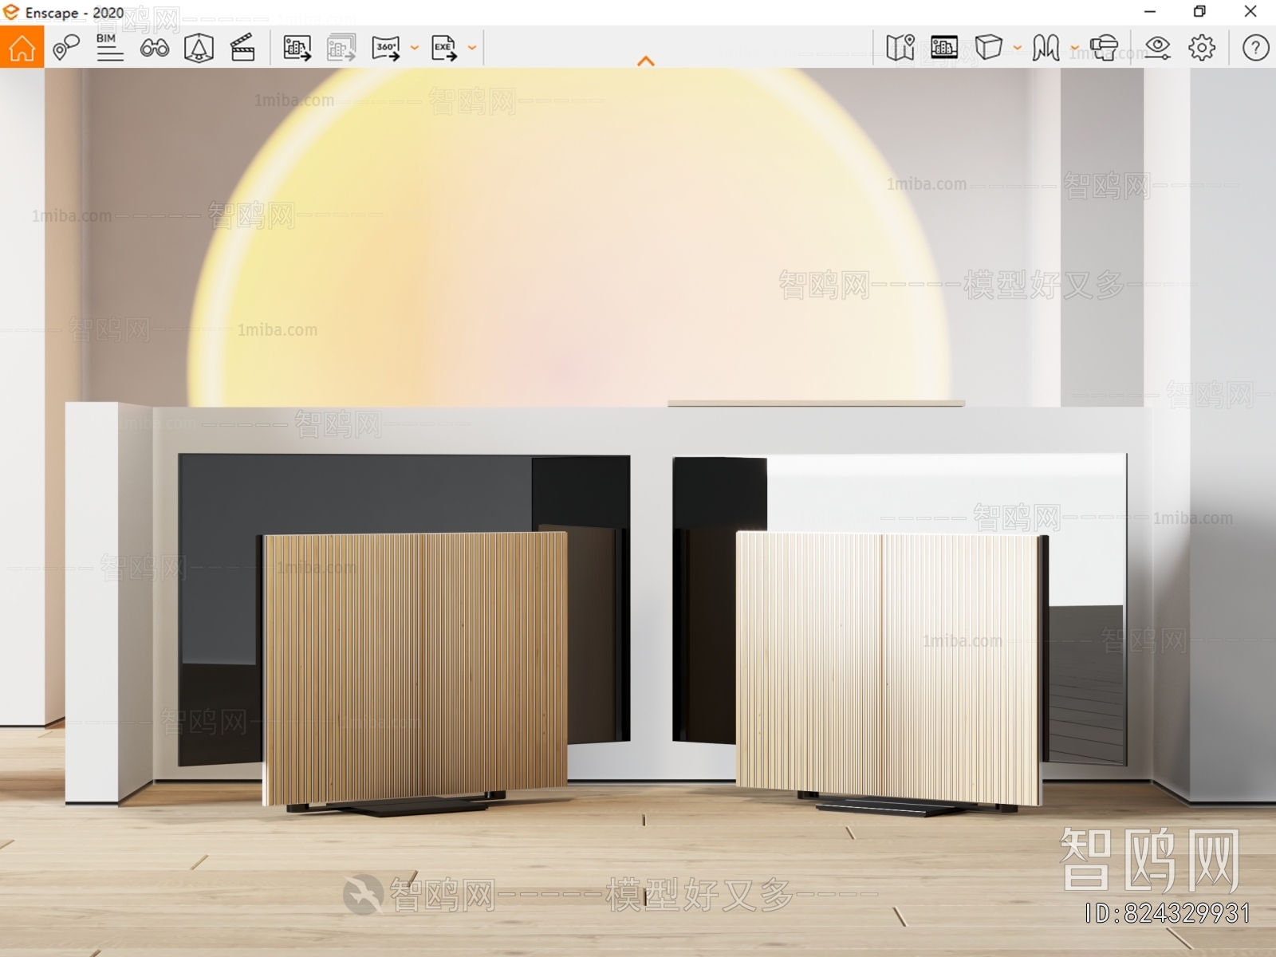Click the binoculars view management icon
Viewport: 1276px width, 957px height.
click(154, 49)
